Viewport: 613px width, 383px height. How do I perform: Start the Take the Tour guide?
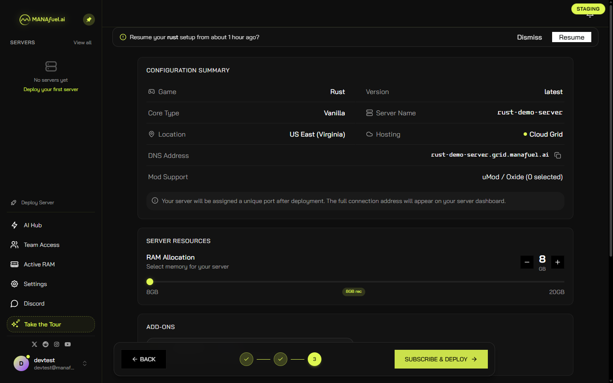[51, 324]
